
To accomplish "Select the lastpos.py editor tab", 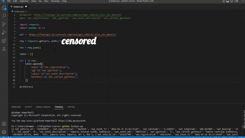I will 18,7.
